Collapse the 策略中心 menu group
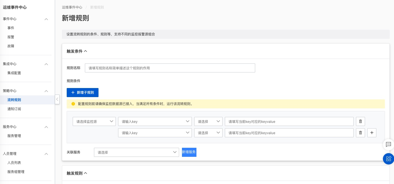Screen dimensions: 394x184 click(47, 91)
